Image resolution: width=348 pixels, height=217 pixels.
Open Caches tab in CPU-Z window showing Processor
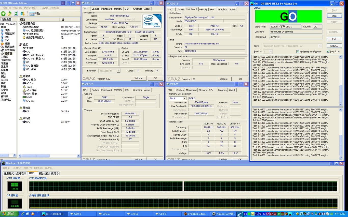[95, 9]
